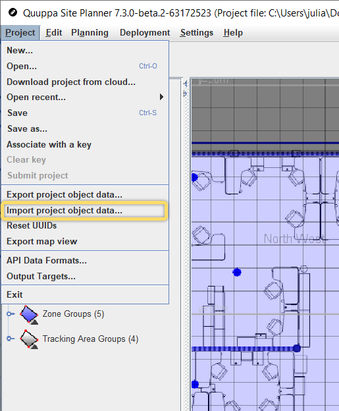This screenshot has height=411, width=339.
Task: Click the Zone Groups polygon icon
Action: click(29, 314)
